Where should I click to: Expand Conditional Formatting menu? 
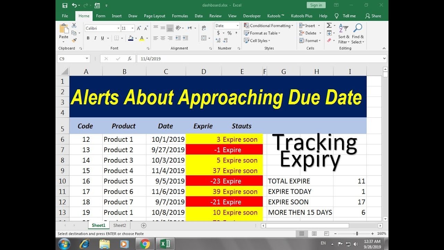(268, 26)
